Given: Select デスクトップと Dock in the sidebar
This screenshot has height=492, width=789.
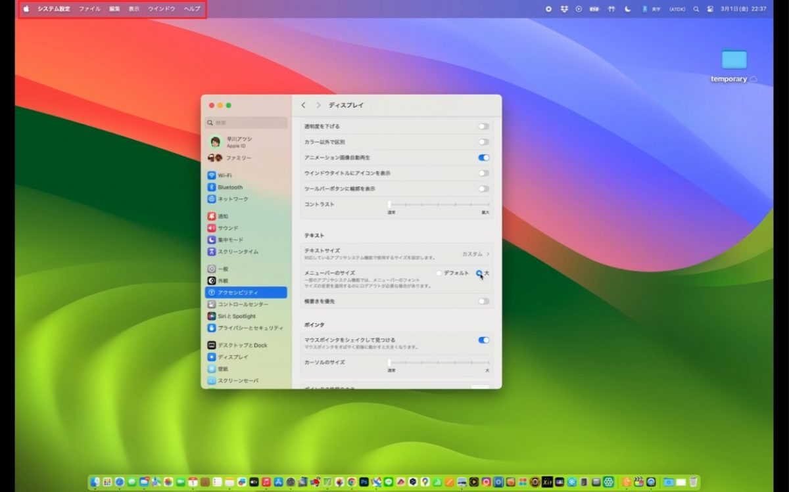Looking at the screenshot, I should click(x=246, y=345).
